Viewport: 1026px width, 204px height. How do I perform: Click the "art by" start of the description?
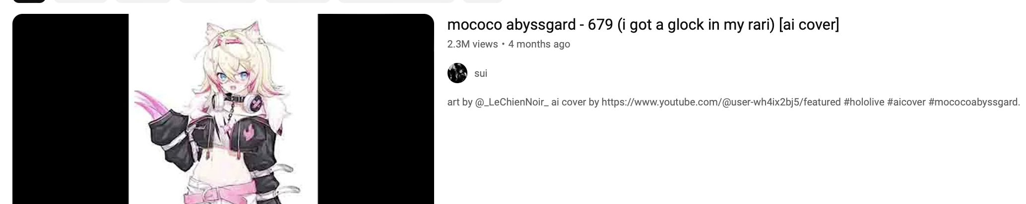point(459,102)
